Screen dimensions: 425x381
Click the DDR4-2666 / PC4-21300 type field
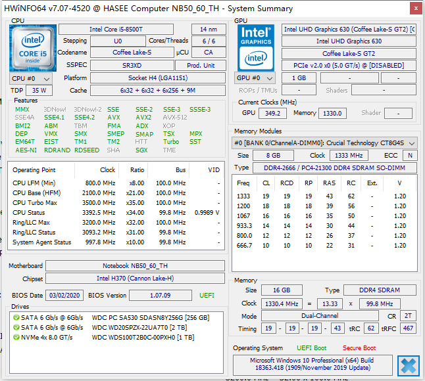point(335,168)
